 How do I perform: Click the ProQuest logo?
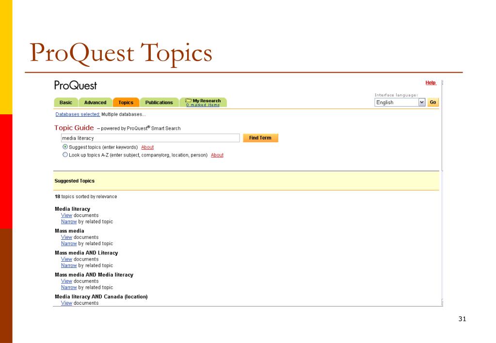coord(75,85)
